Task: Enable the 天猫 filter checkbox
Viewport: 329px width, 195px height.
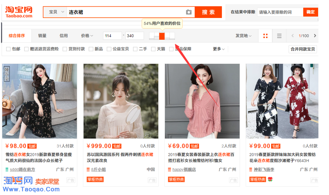Action: click(x=153, y=49)
